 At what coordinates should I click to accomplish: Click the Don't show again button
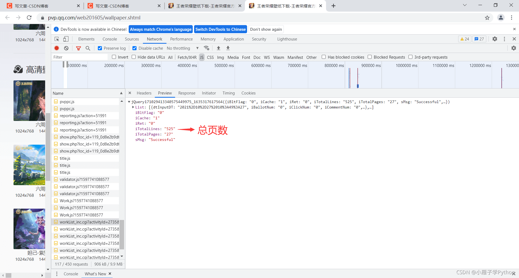(x=266, y=29)
